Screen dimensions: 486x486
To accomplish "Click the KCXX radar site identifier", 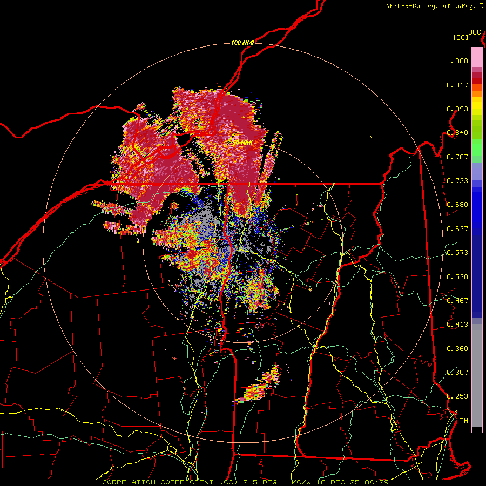I will tap(302, 482).
